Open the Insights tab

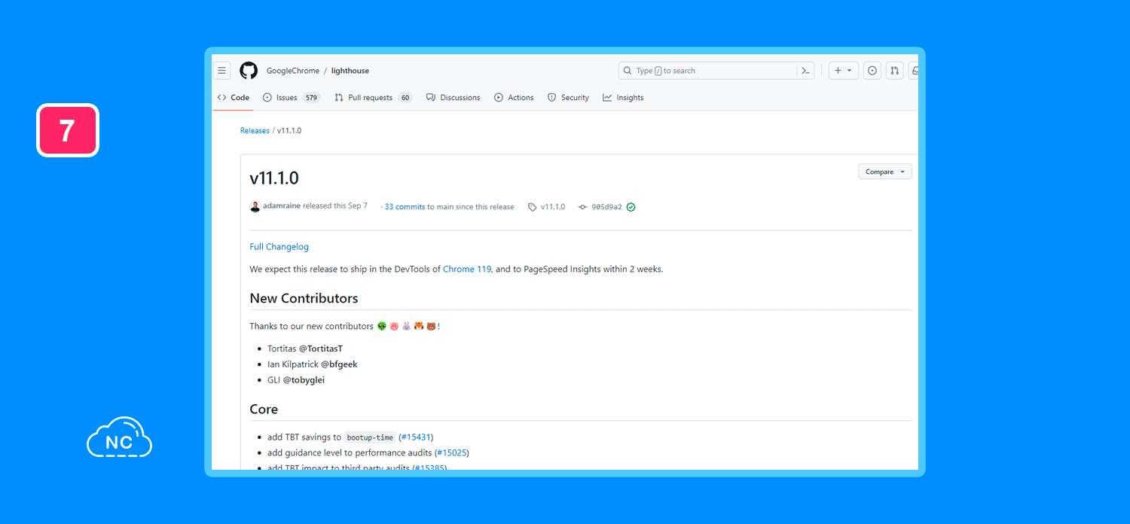[x=623, y=98]
